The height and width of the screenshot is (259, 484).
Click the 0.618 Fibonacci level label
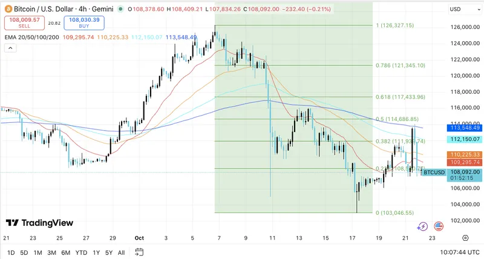coord(401,97)
